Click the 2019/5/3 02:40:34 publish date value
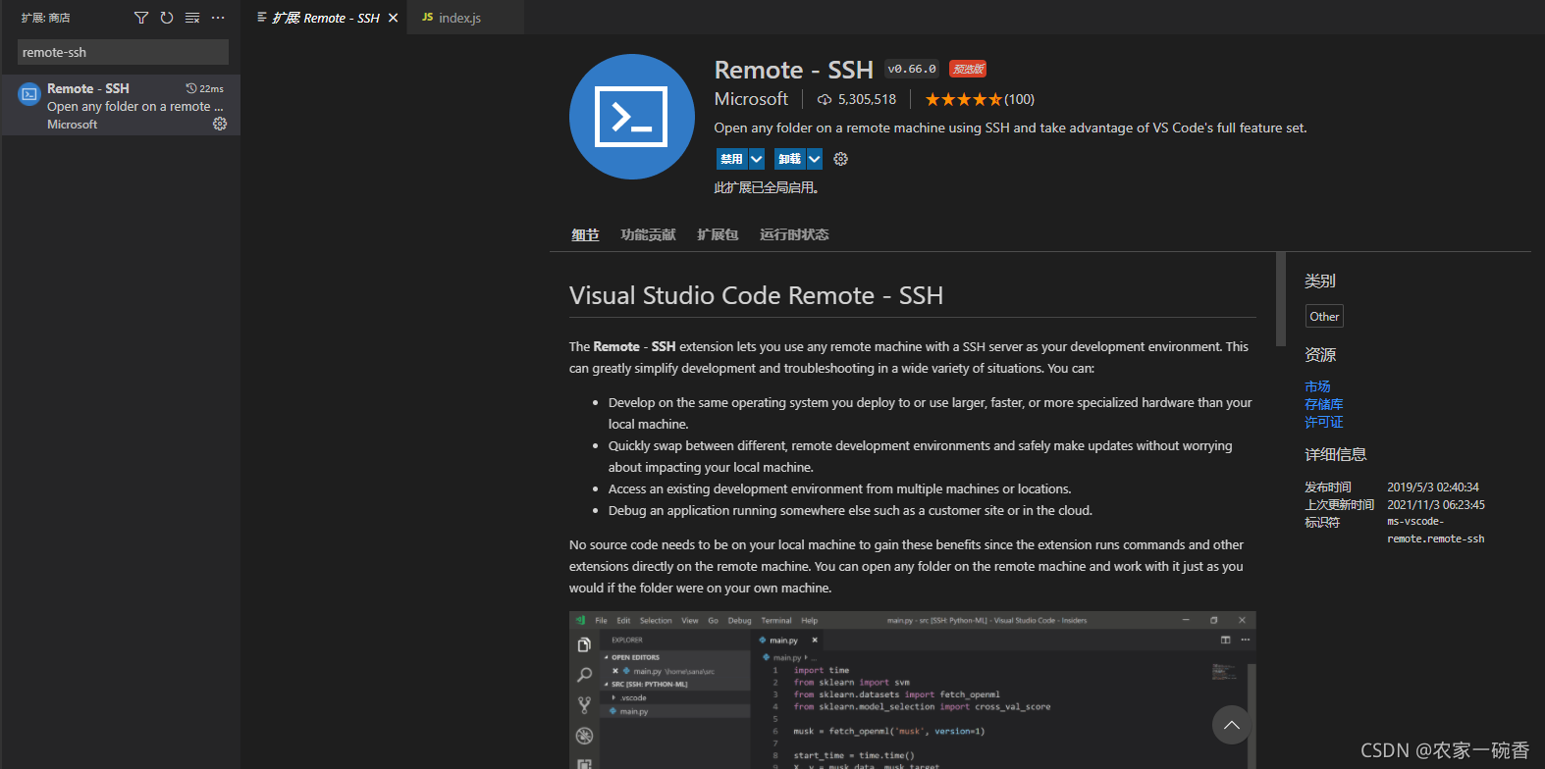Viewport: 1545px width, 769px height. [1433, 487]
